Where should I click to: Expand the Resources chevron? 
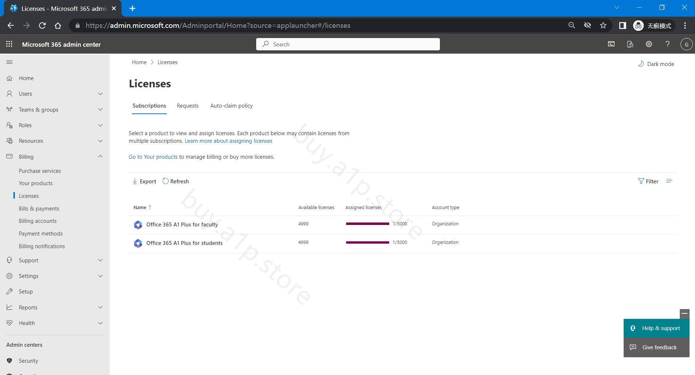point(100,141)
